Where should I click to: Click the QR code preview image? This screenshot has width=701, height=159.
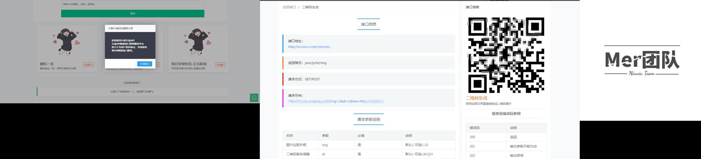point(506,55)
